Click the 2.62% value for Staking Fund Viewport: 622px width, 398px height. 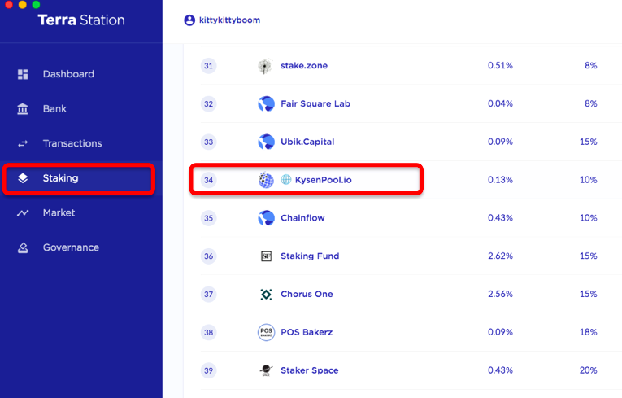(x=500, y=256)
